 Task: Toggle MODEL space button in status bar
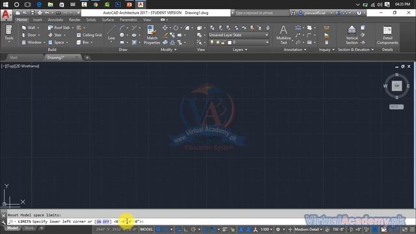(146, 229)
